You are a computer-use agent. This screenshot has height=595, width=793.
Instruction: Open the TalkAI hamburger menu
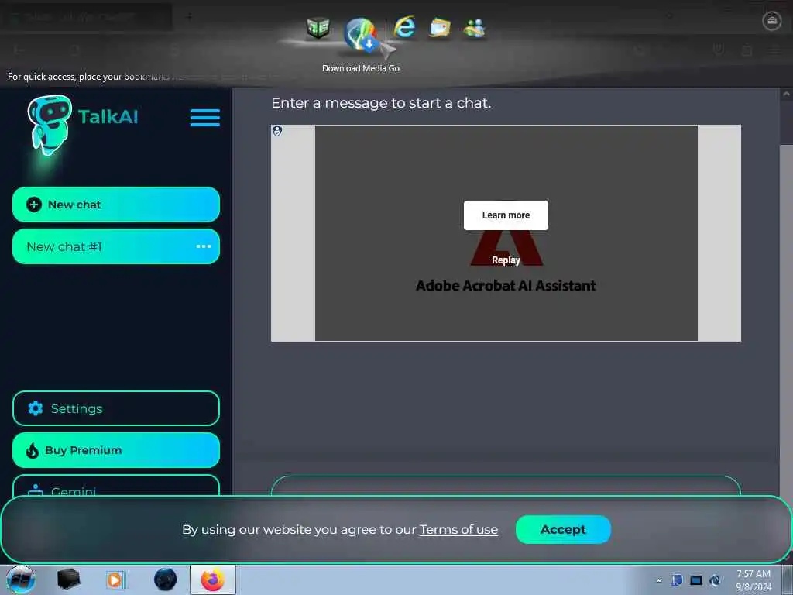[x=204, y=118]
